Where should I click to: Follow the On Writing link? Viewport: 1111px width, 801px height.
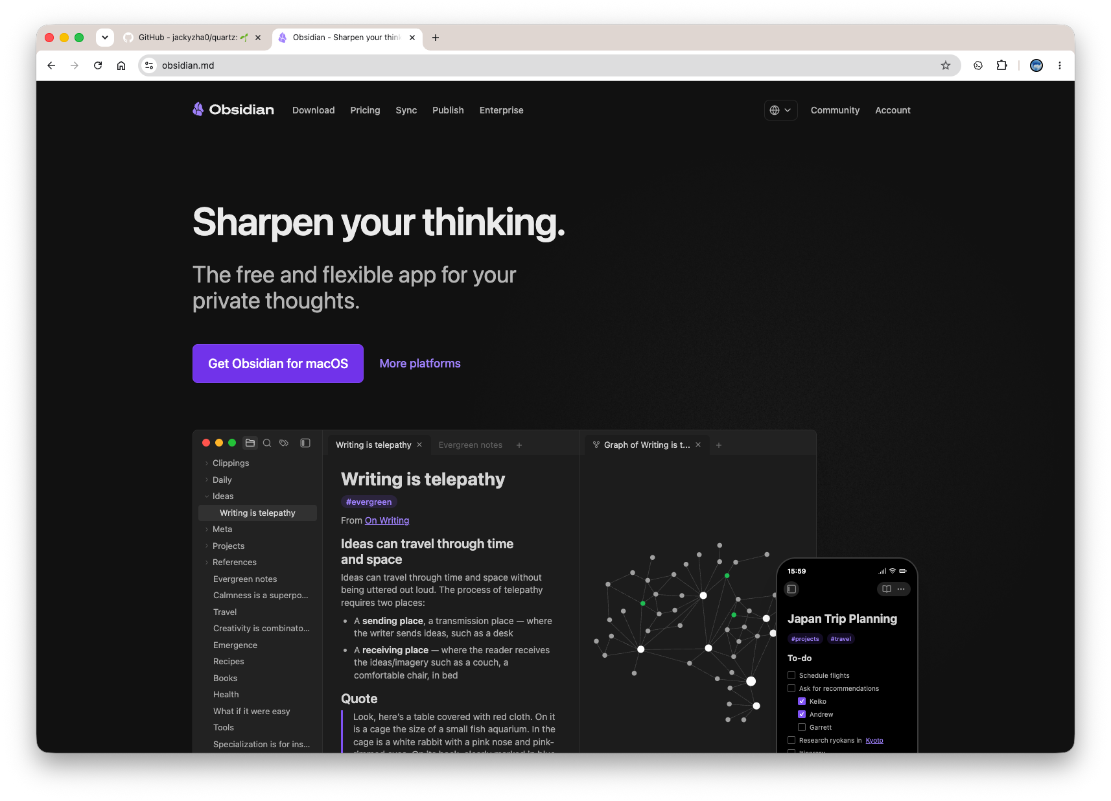(387, 520)
